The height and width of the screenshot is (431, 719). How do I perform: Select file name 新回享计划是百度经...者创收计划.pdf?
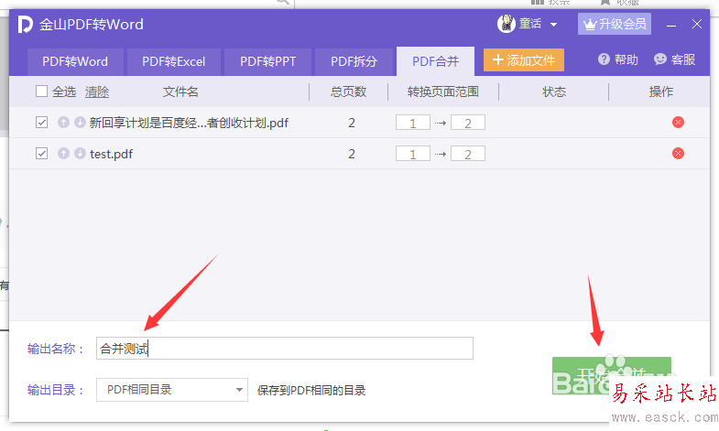click(189, 123)
